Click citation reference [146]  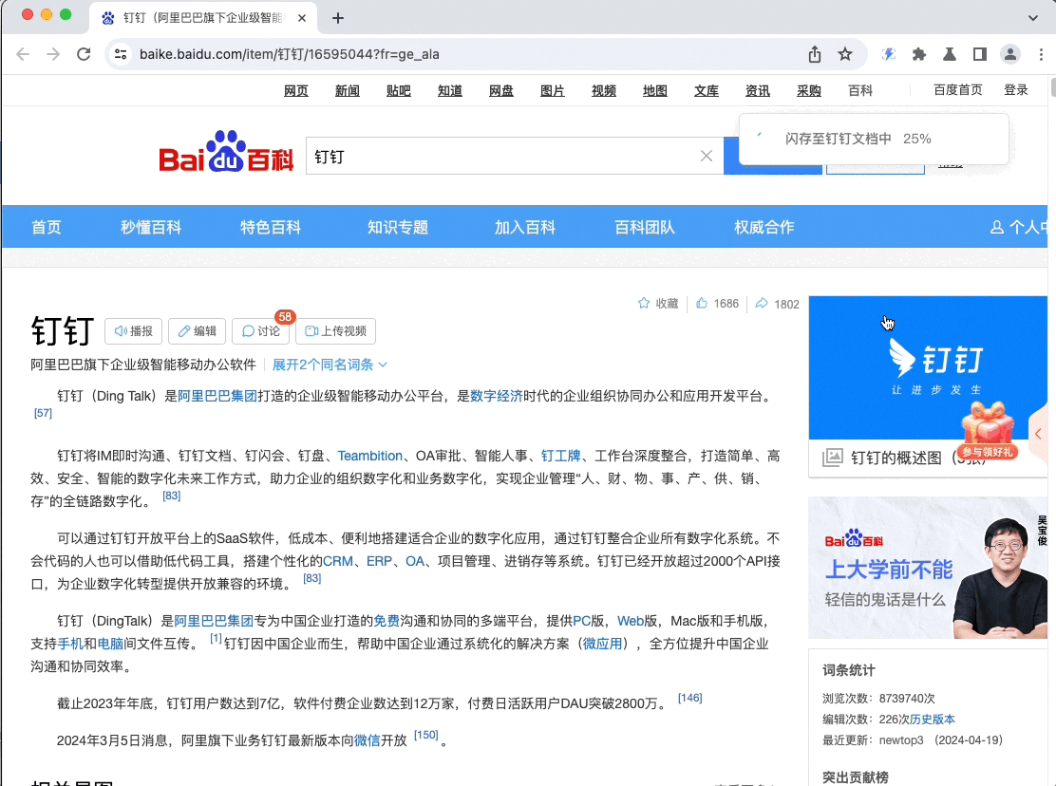click(x=689, y=698)
